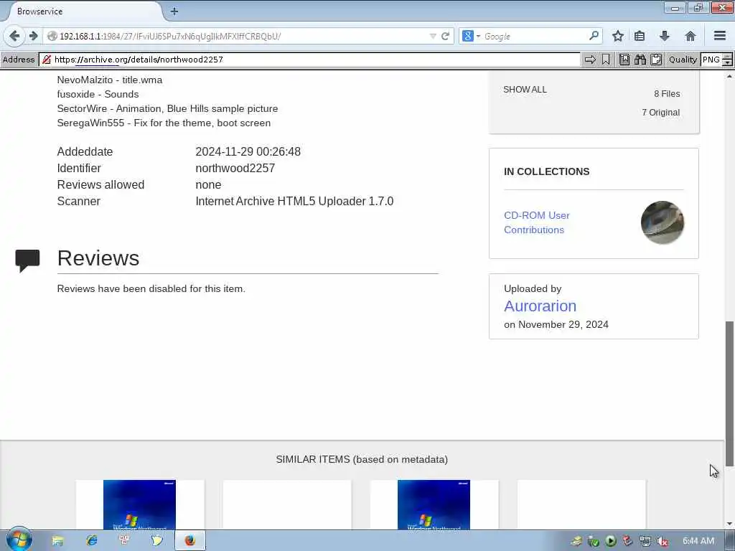Open File Explorer from the taskbar
The height and width of the screenshot is (551, 735).
click(x=57, y=541)
